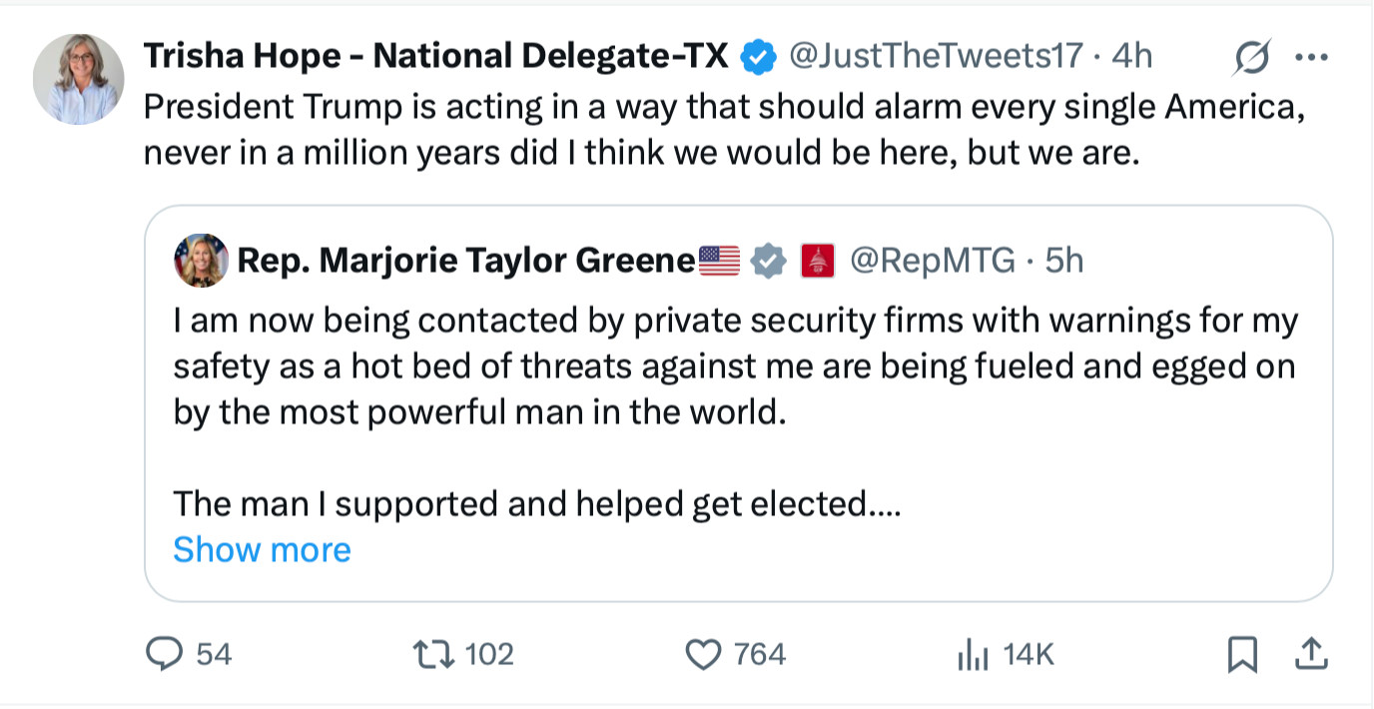Click the 4h post timestamp
The image size is (1374, 709).
(x=1131, y=57)
